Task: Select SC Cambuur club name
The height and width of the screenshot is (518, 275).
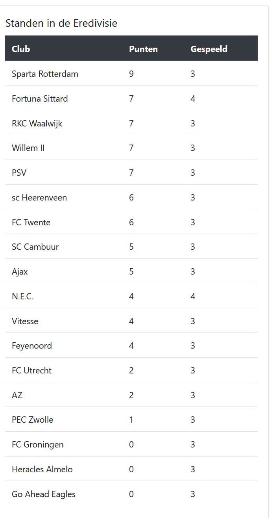Action: (35, 247)
